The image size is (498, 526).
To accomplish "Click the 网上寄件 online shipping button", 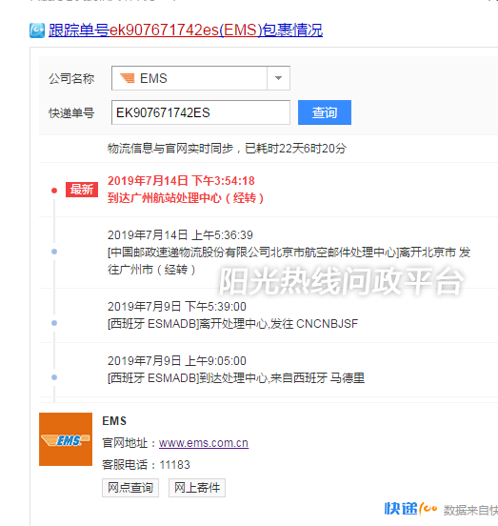I will click(x=197, y=488).
